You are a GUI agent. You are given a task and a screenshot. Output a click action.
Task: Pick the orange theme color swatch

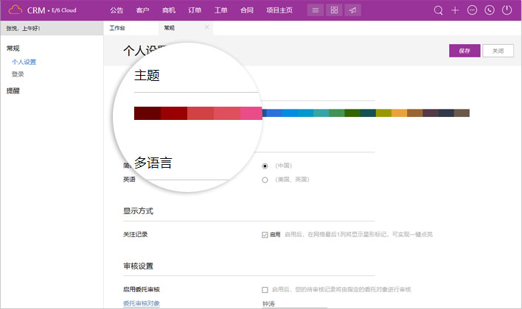399,113
